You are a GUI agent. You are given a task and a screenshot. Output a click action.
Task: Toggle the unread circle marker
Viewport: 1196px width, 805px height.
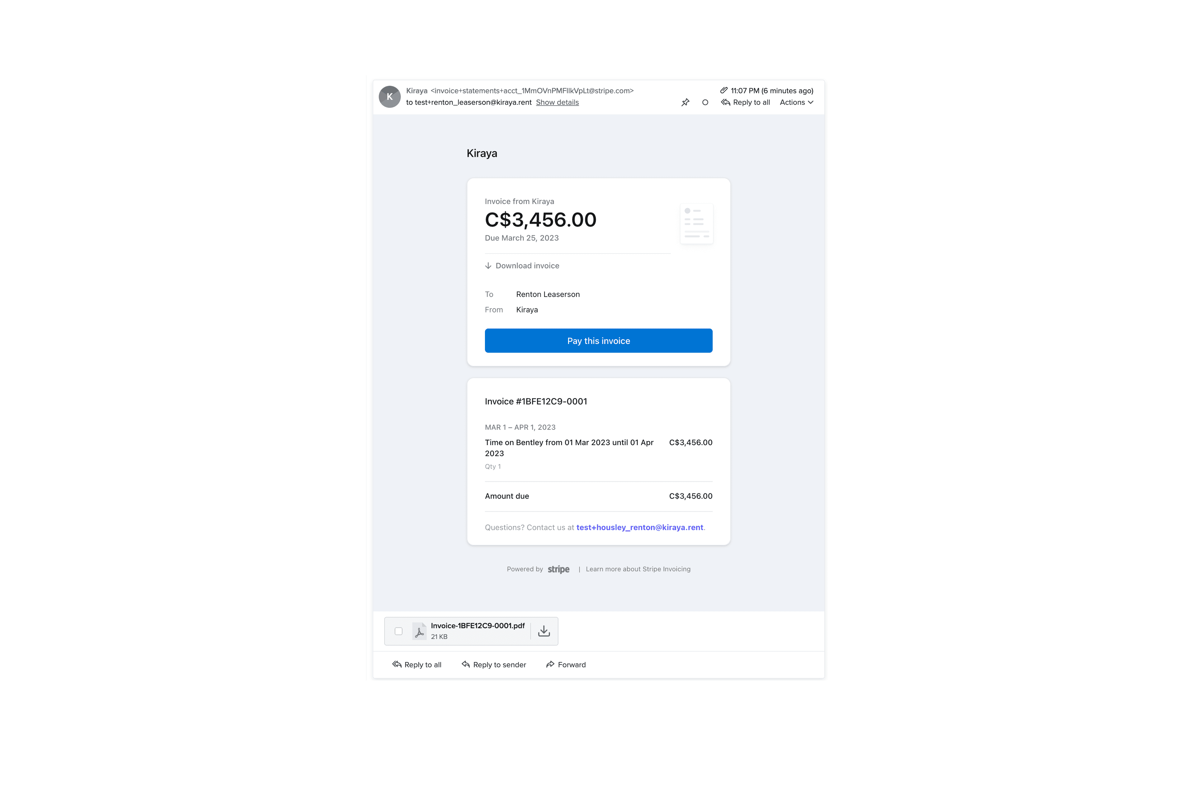(x=705, y=102)
